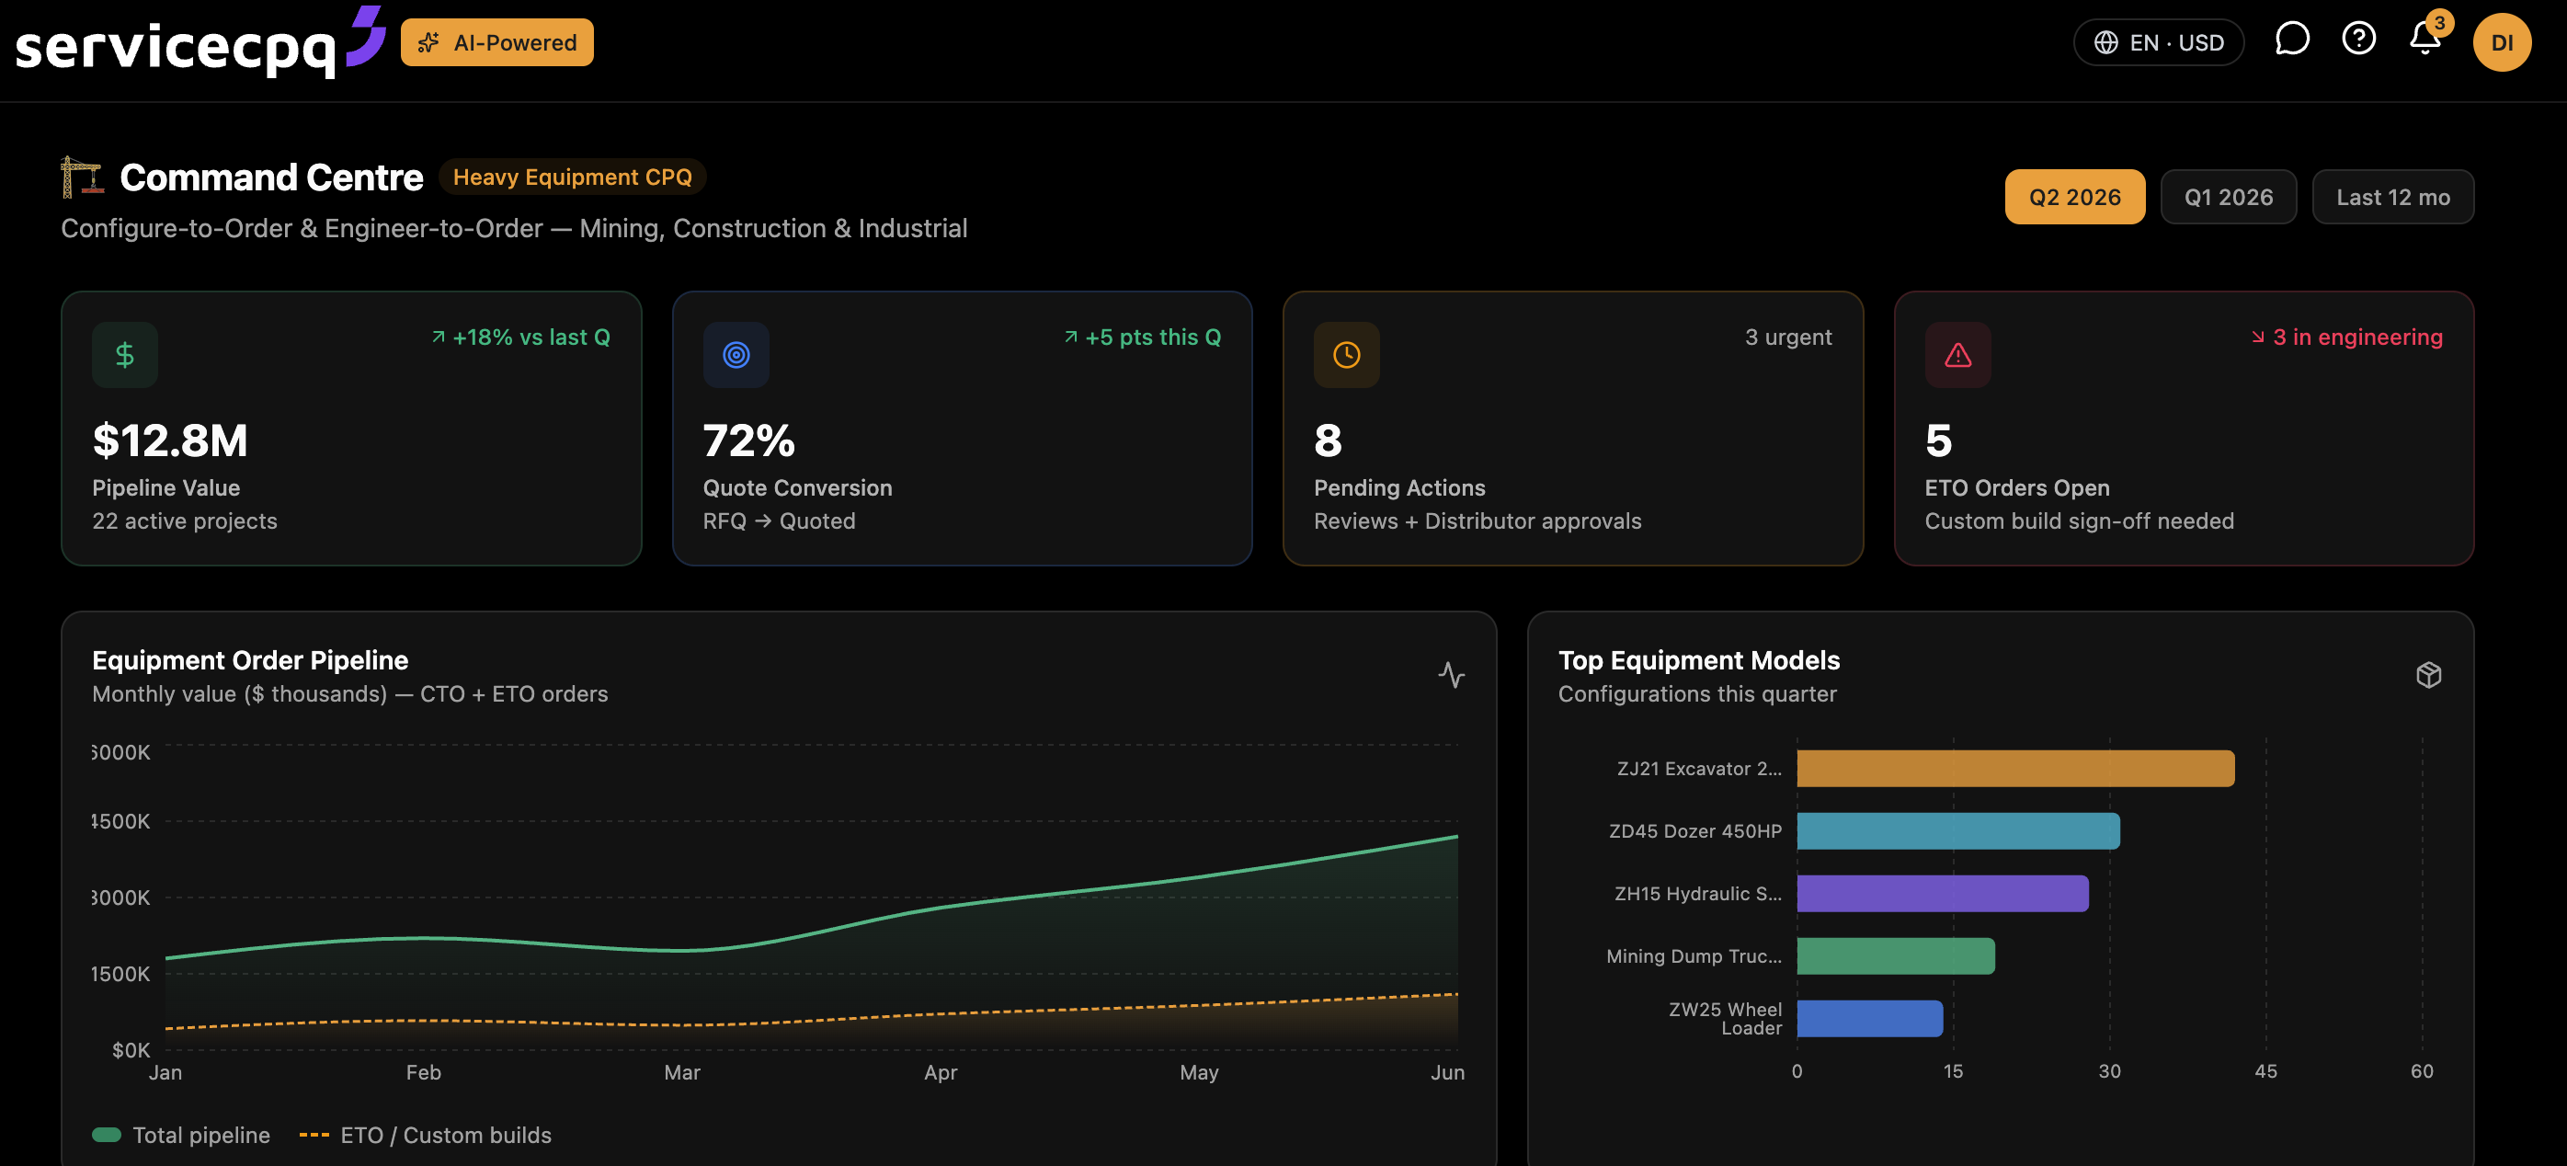Screen dimensions: 2567x1166
Task: Click the target Quote Conversion icon
Action: [736, 355]
